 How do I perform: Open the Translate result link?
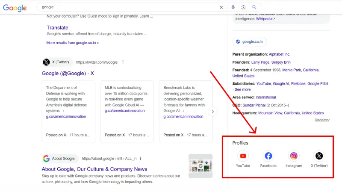pyautogui.click(x=57, y=27)
